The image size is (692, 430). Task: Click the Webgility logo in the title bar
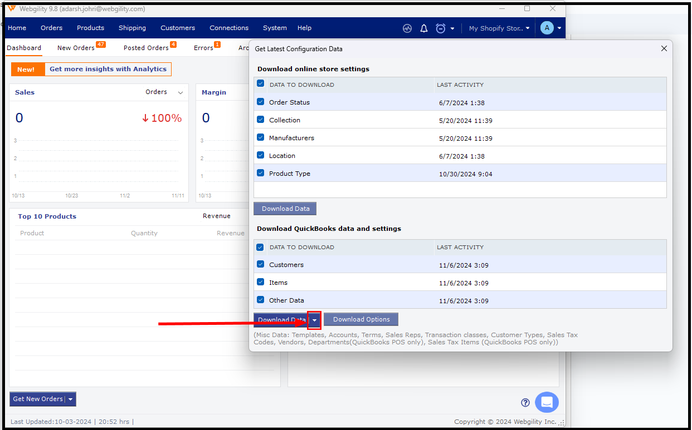point(11,8)
